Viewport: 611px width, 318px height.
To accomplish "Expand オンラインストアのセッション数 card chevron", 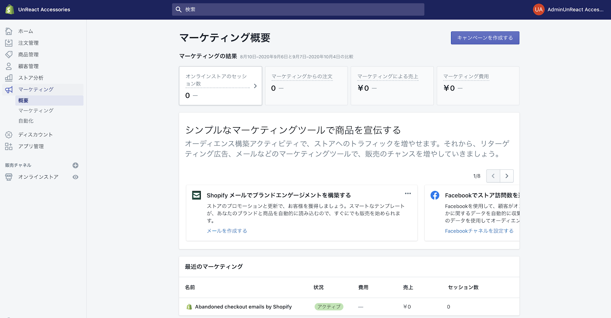I will coord(255,86).
